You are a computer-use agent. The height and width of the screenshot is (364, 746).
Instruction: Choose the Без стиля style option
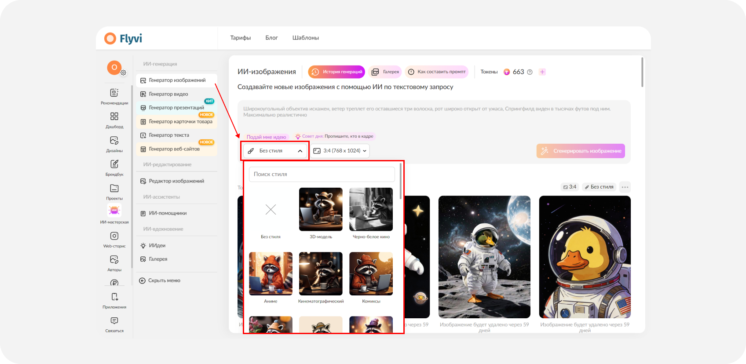coord(271,214)
